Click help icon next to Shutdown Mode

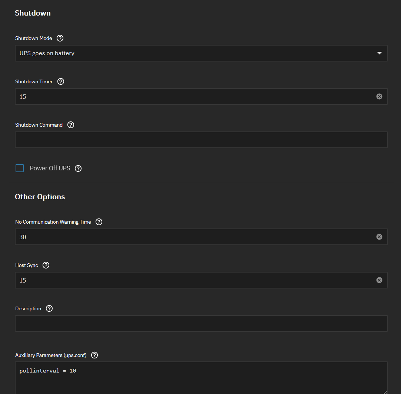(x=60, y=38)
